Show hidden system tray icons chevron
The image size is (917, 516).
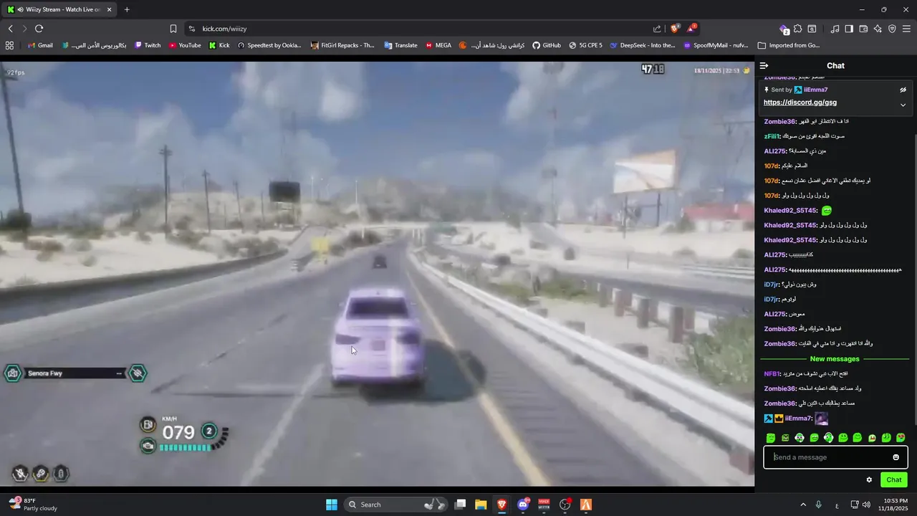(803, 505)
